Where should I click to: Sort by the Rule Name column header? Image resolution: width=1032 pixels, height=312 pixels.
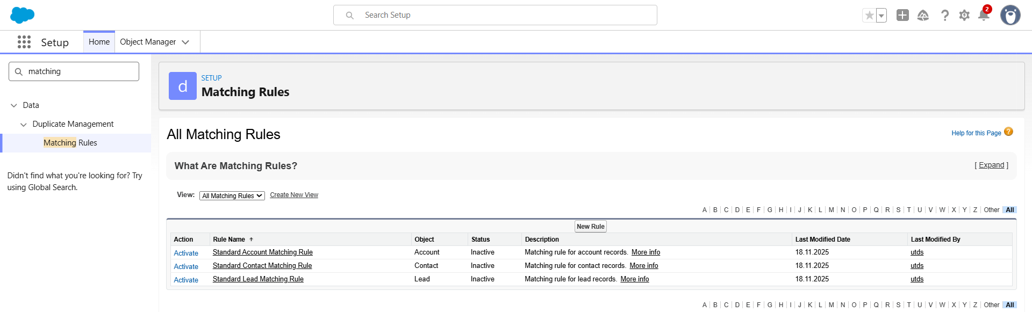pos(229,240)
